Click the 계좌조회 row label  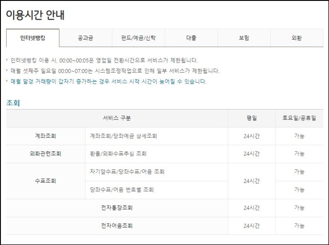click(46, 136)
